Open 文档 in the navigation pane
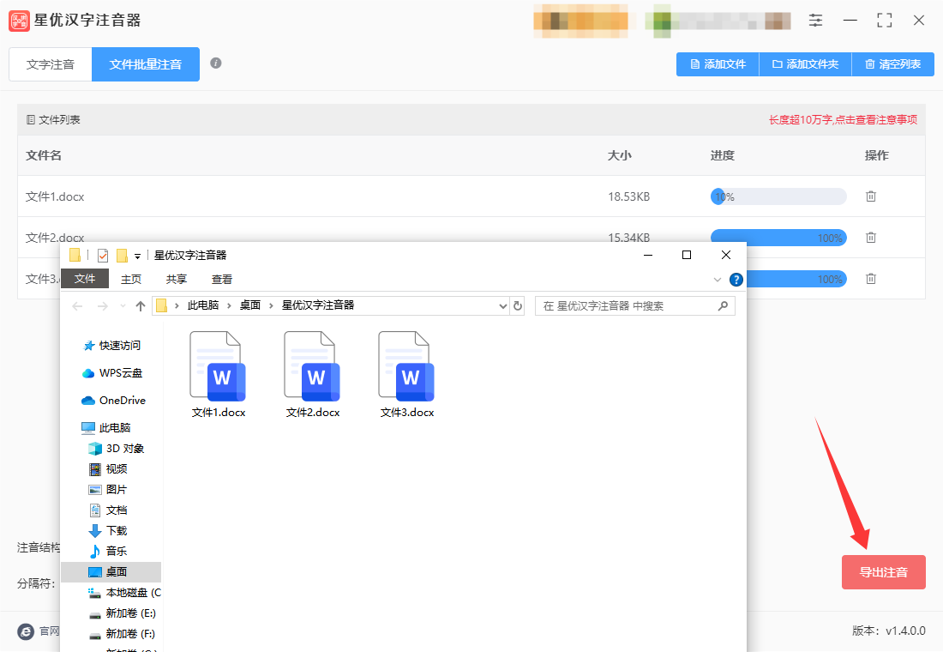 click(x=108, y=510)
